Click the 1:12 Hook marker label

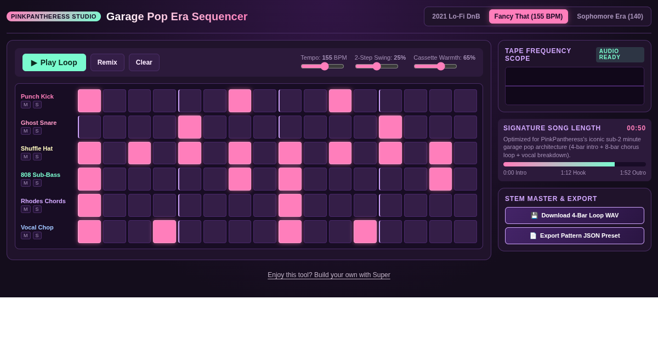pyautogui.click(x=573, y=173)
